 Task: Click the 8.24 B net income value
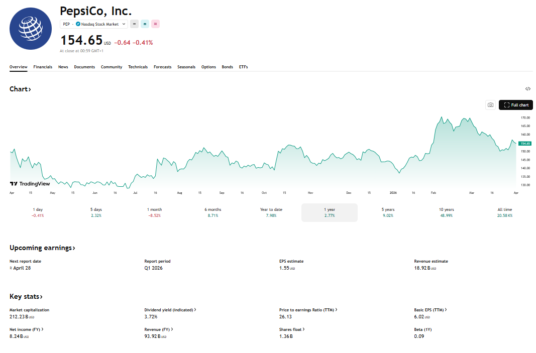(19, 336)
